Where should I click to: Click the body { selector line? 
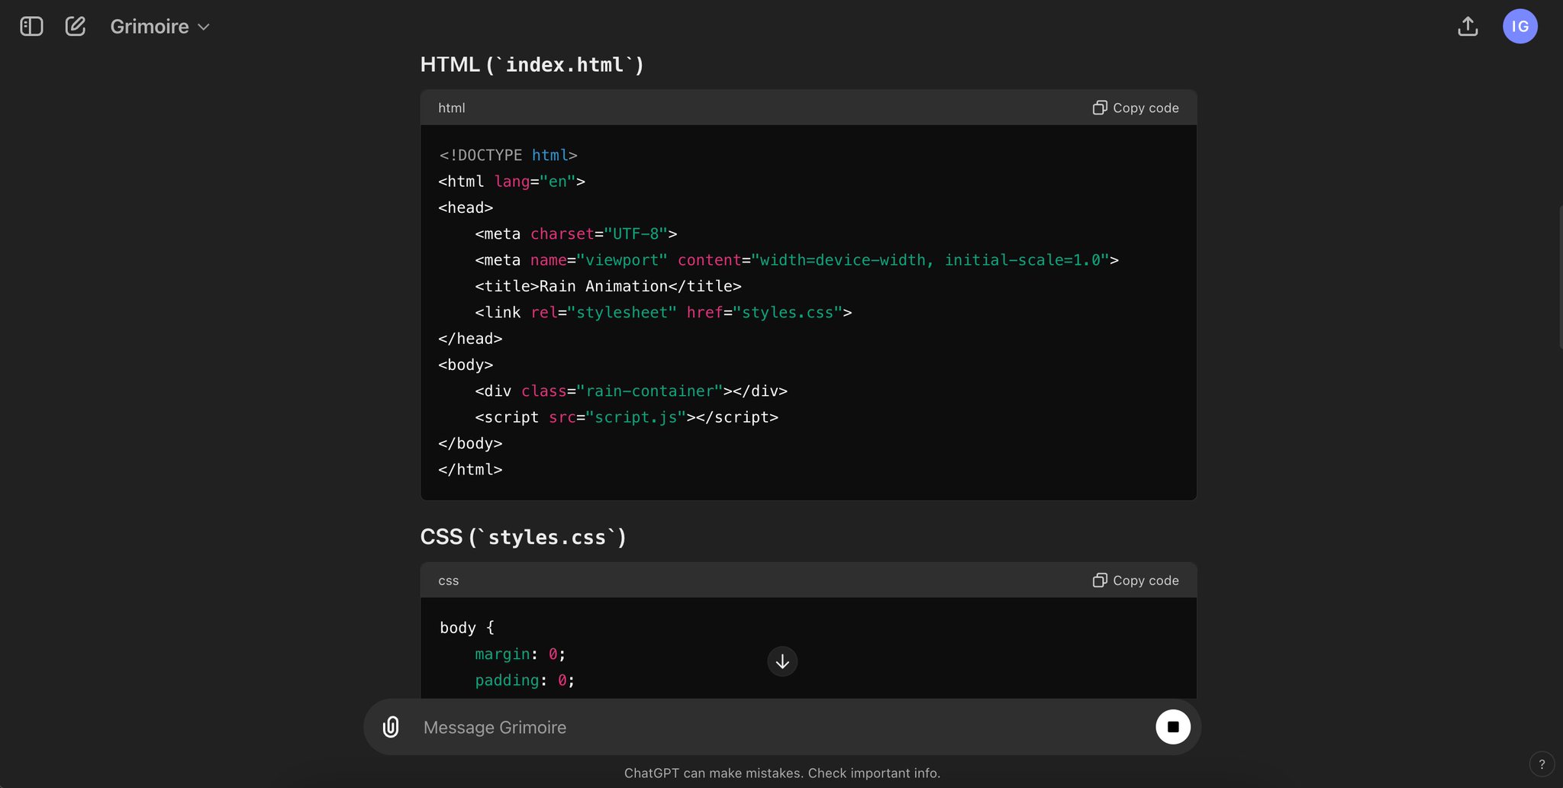coord(467,628)
